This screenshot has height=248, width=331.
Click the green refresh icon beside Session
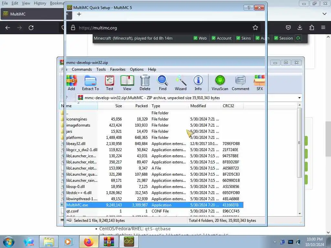298,38
